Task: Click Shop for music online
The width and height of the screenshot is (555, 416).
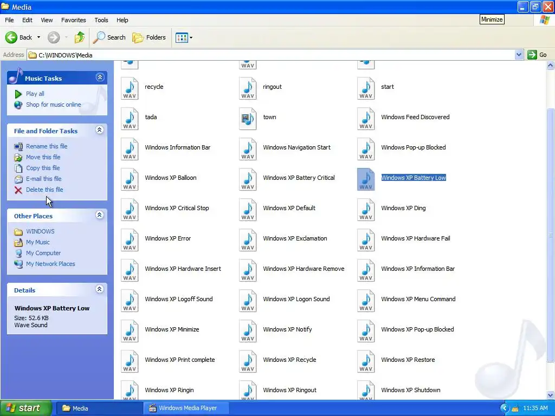Action: pos(54,105)
